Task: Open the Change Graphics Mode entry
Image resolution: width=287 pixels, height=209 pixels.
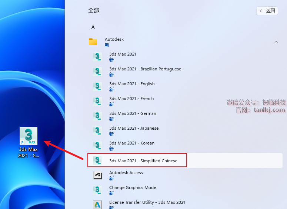Action: tap(185, 190)
